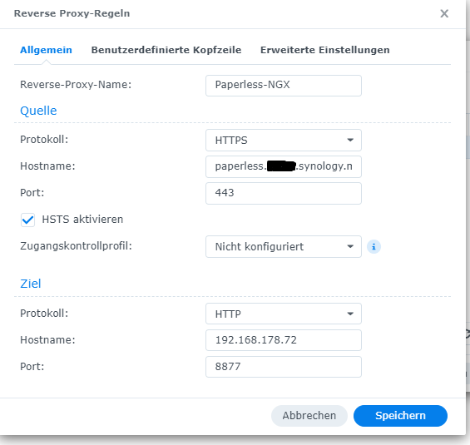The width and height of the screenshot is (470, 445).
Task: Open the Quelle Protokoll HTTPS dropdown
Action: click(x=284, y=140)
